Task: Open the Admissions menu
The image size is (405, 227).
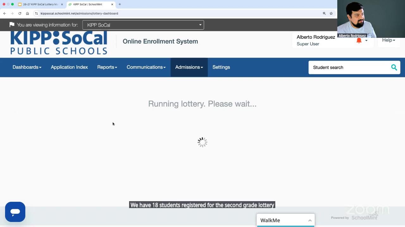Action: 189,67
